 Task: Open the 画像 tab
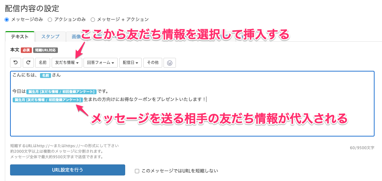(75, 37)
